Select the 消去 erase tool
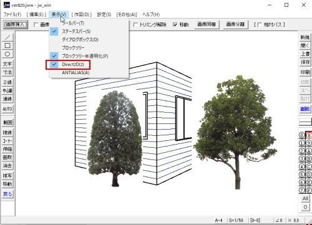This screenshot has width=312, height=225. tap(7, 166)
